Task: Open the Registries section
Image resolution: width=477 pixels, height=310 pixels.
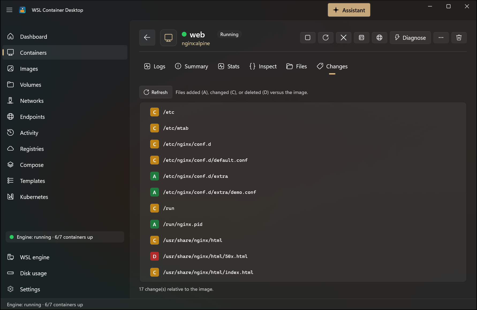Action: (x=65, y=149)
